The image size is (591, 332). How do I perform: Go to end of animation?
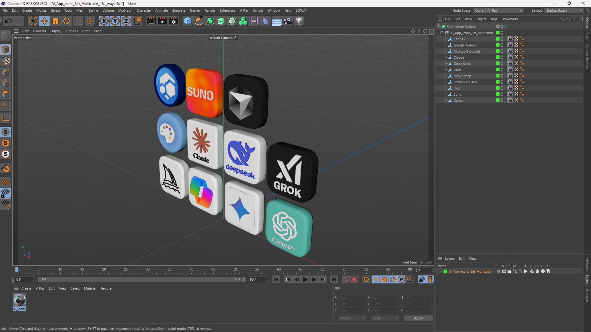[x=334, y=279]
